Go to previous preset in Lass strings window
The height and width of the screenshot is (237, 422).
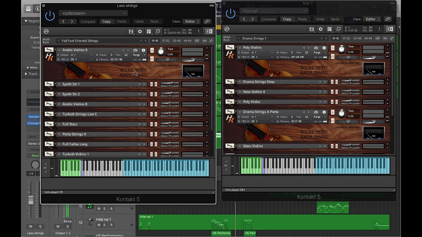click(x=63, y=21)
